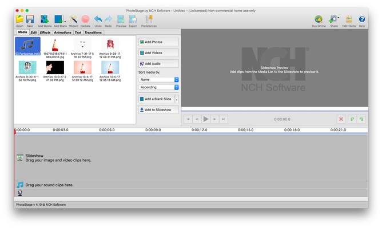This screenshot has height=228, width=382.
Task: Select the pencil image 150715318474411 jpg thumbnail
Action: (x=55, y=48)
